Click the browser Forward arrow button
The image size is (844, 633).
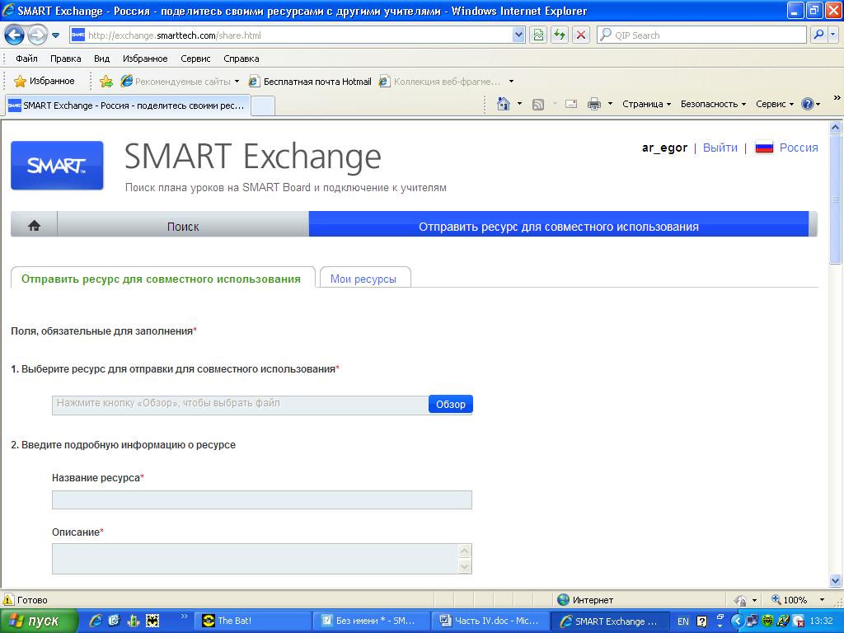[x=37, y=35]
